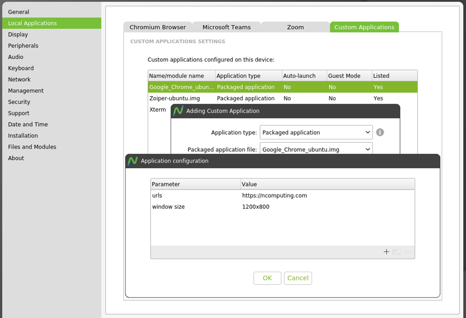Click the info icon beside Application type

click(x=380, y=132)
